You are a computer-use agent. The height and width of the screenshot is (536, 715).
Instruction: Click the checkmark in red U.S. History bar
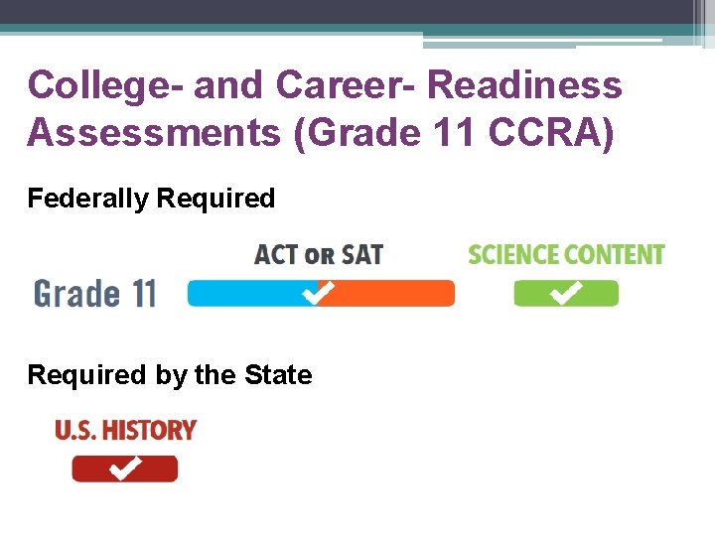click(125, 468)
